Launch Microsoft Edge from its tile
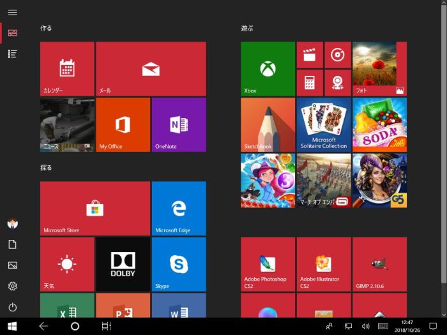 coord(179,208)
